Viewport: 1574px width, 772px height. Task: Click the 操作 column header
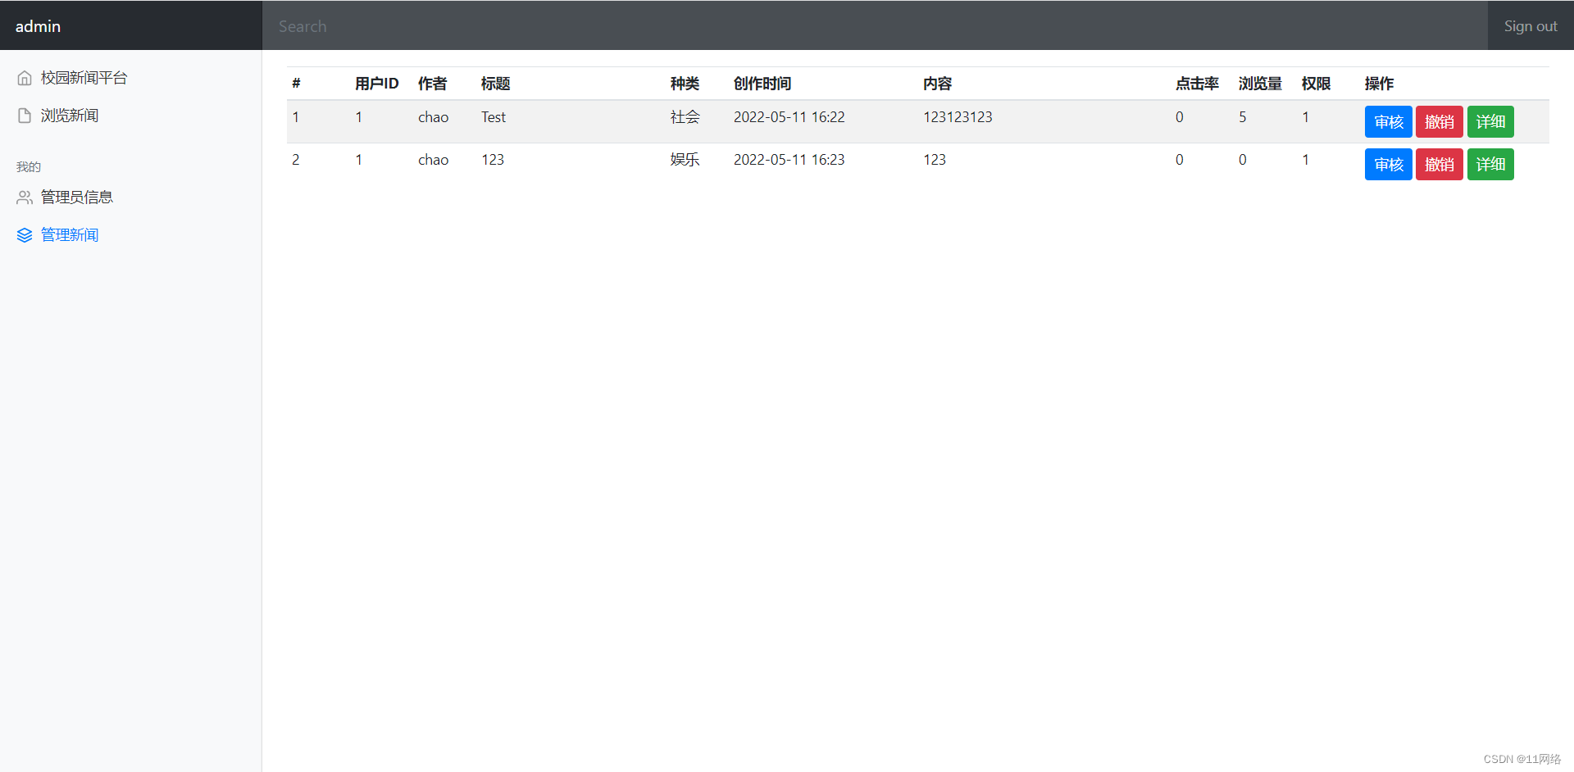click(x=1379, y=84)
